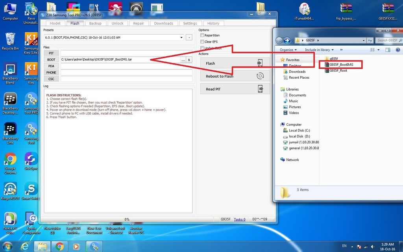Go to the Downloads tab
Screen dimensions: 403x252
pyautogui.click(x=164, y=23)
